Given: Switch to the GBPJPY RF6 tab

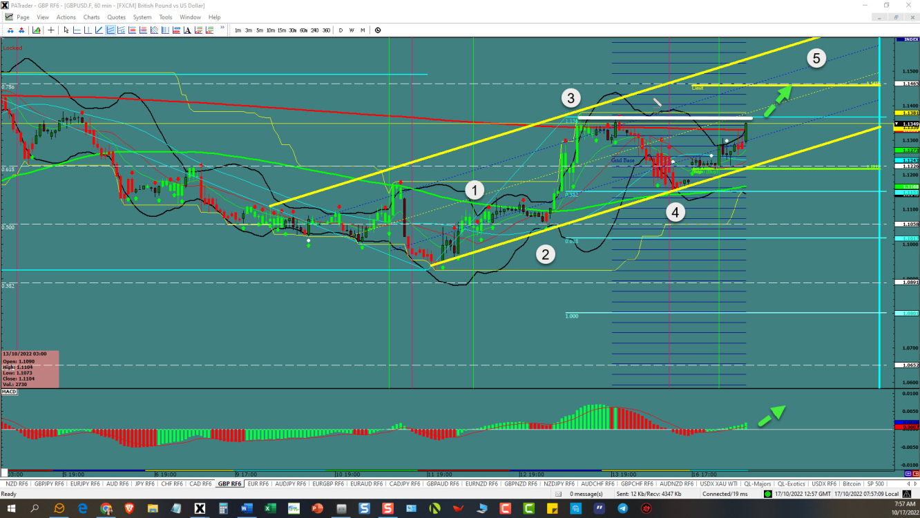Looking at the screenshot, I should [x=50, y=483].
